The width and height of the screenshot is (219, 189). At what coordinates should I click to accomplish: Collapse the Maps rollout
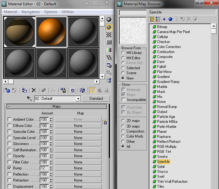coord(57,106)
